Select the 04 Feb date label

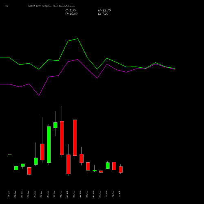tap(80, 194)
